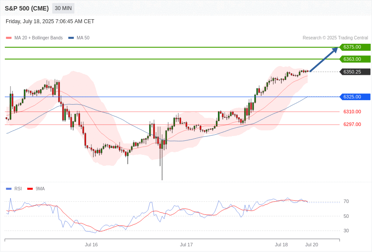Click the Jul 18 date axis label
The height and width of the screenshot is (252, 372).
coord(281,245)
